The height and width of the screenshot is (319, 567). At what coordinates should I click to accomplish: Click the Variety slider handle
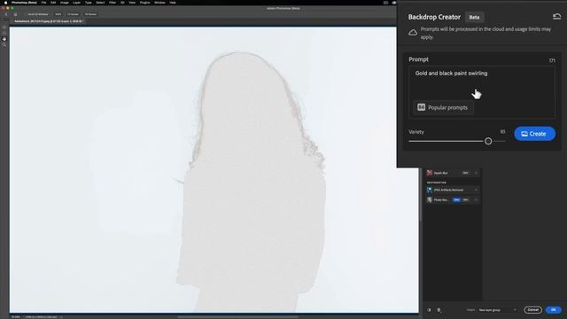[488, 141]
